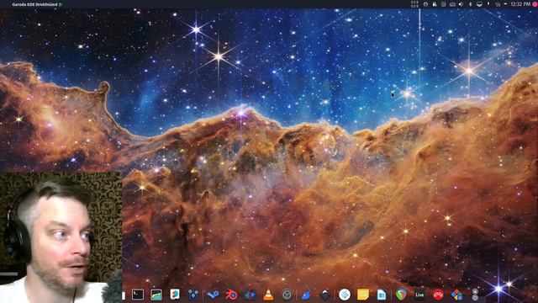Image resolution: width=538 pixels, height=303 pixels.
Task: Launch Steam from the dock
Action: click(213, 295)
